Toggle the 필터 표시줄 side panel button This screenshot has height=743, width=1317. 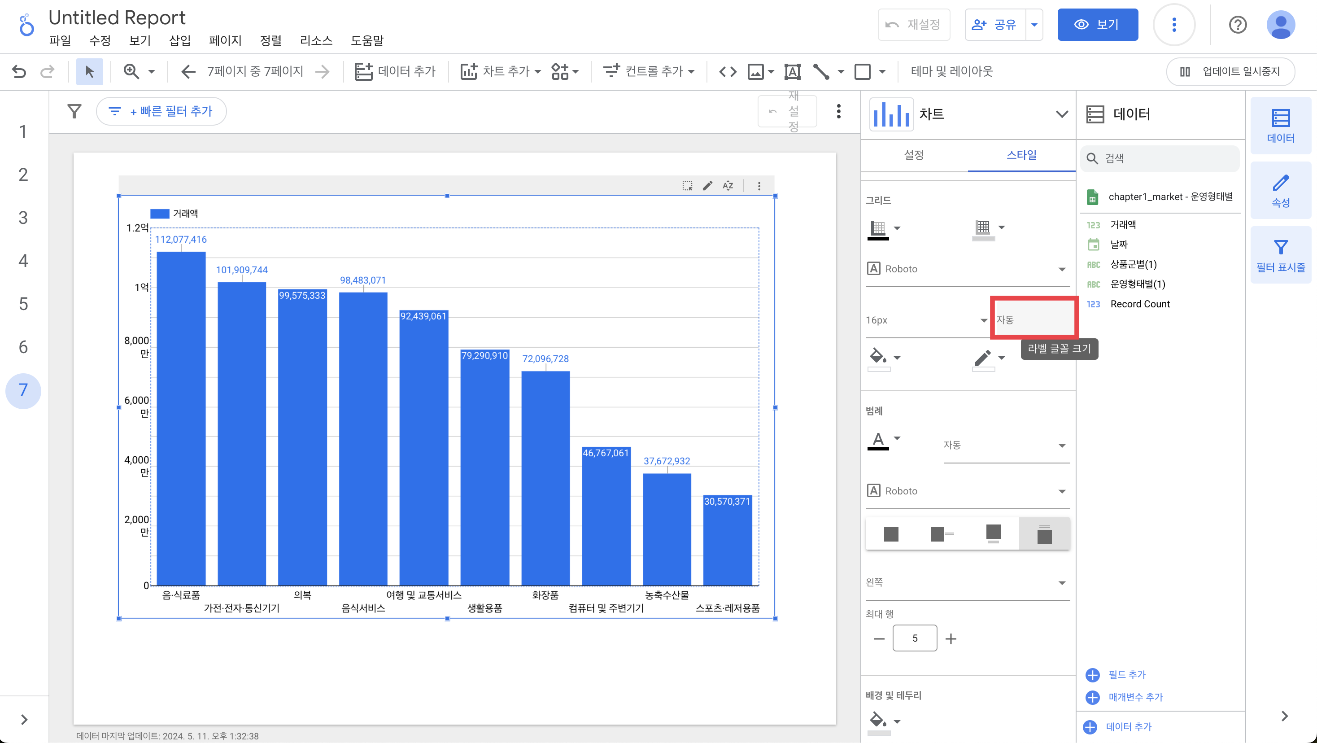(x=1280, y=256)
